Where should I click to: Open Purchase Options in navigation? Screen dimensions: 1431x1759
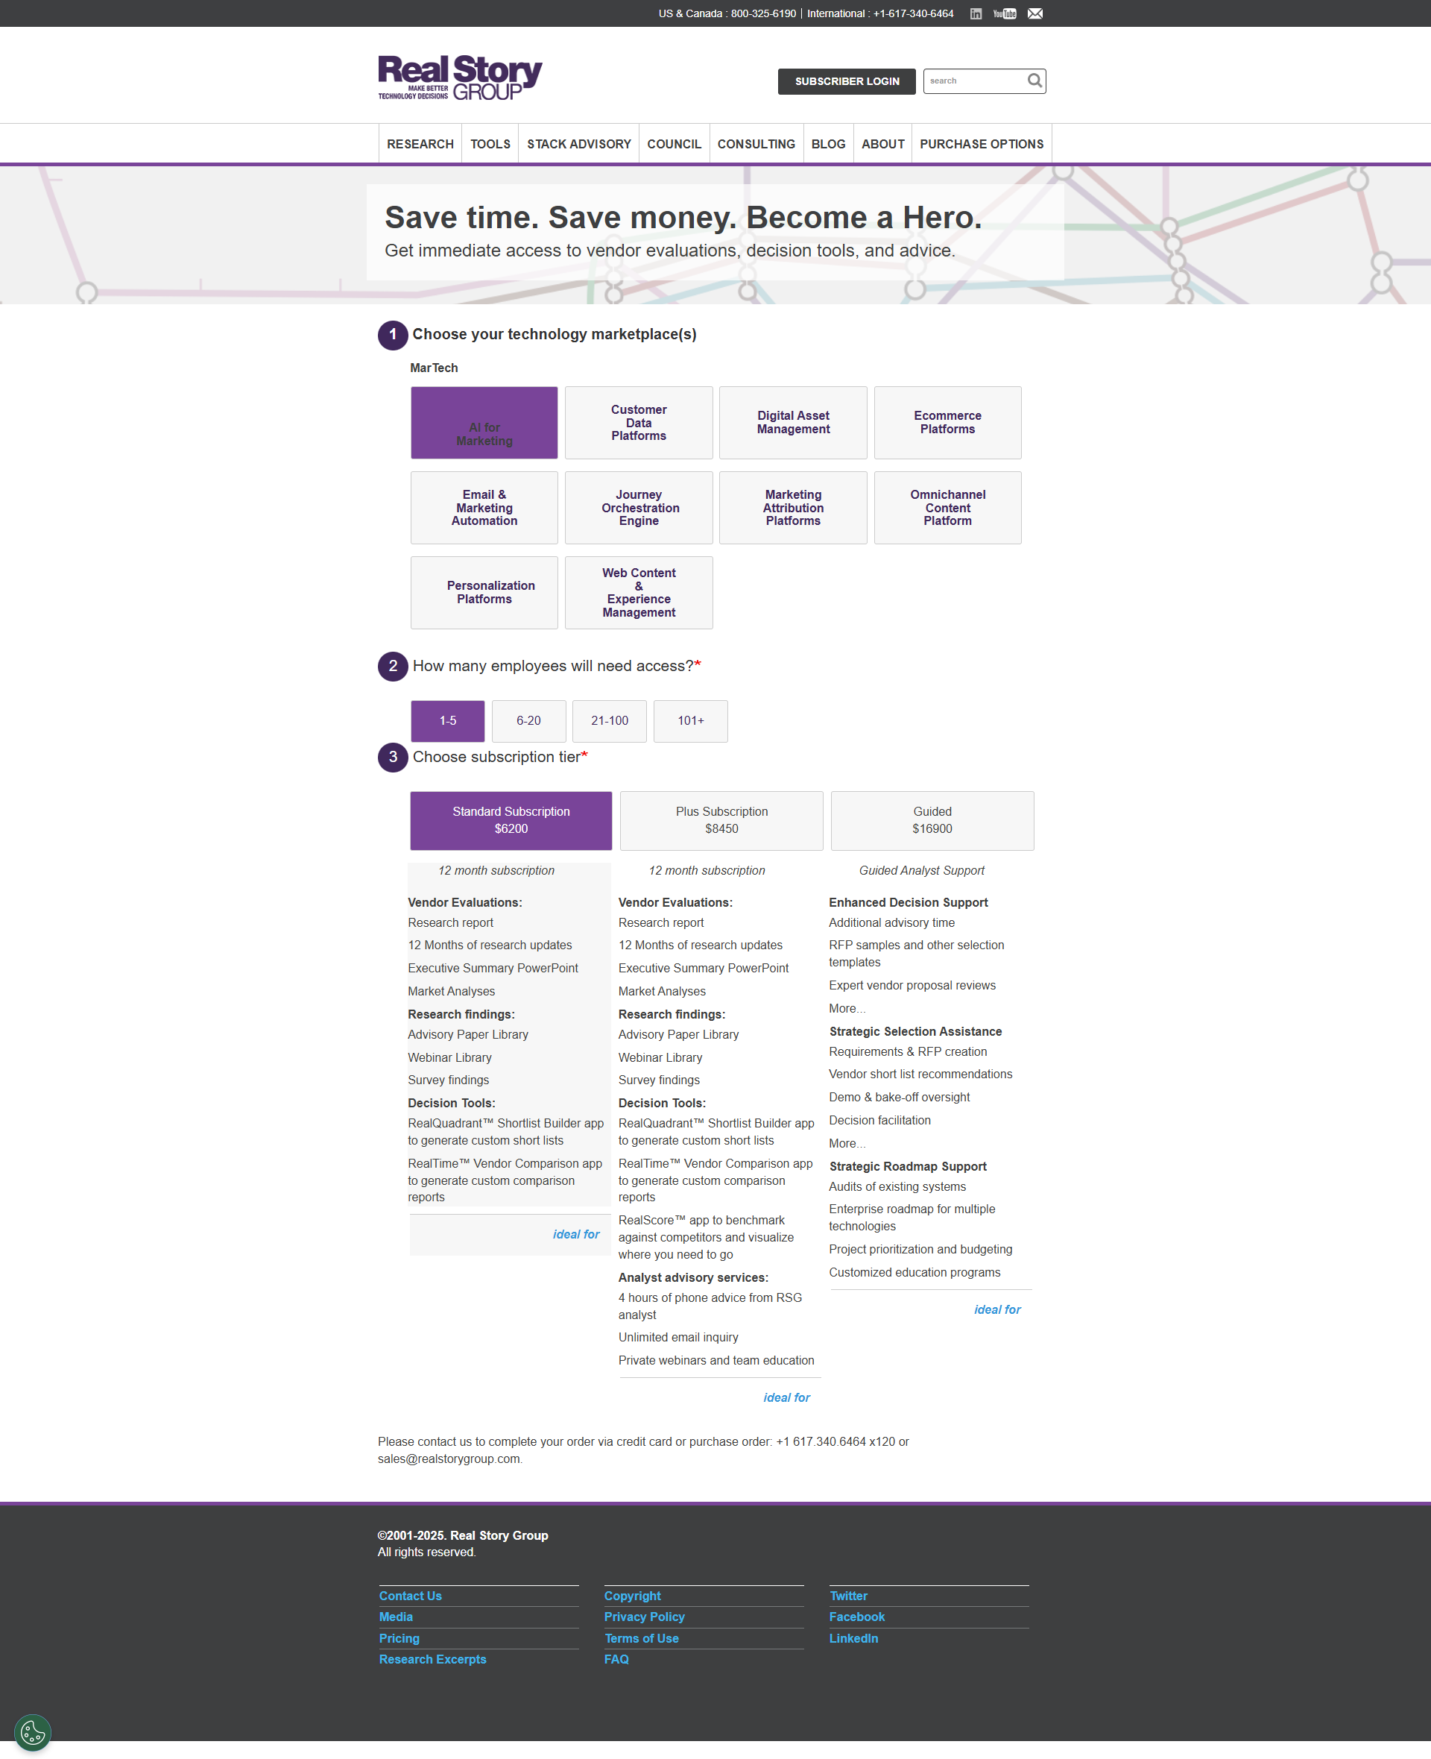(x=982, y=145)
